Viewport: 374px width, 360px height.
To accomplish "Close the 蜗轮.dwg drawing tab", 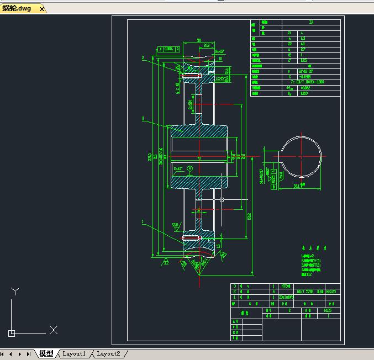I will pos(42,9).
